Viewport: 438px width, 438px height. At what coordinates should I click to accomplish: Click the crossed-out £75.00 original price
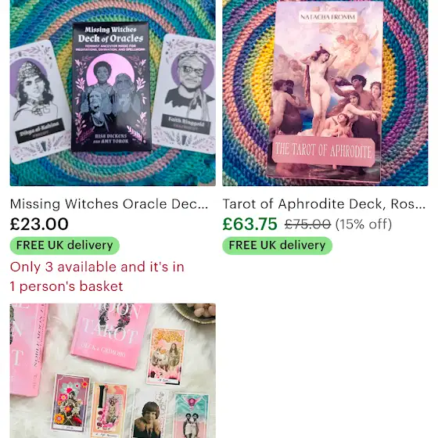pyautogui.click(x=307, y=224)
